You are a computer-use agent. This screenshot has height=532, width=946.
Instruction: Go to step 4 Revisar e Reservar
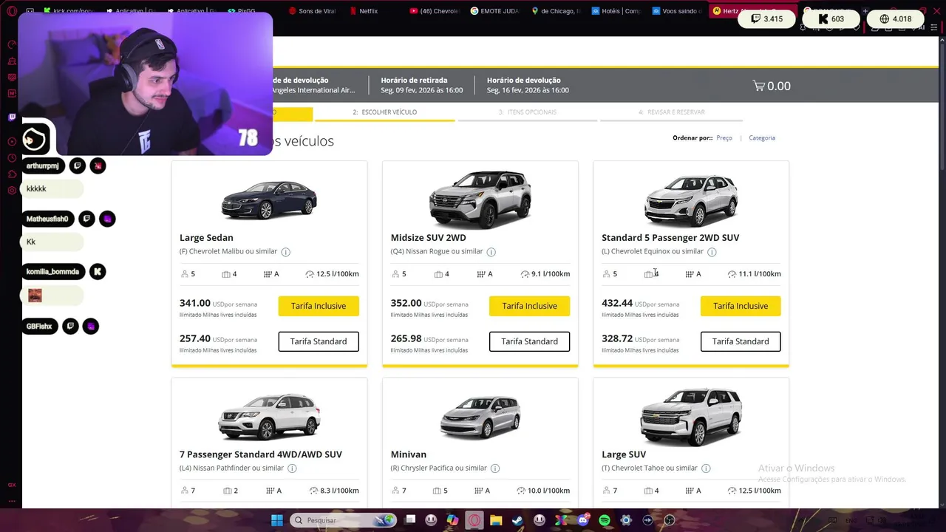(x=671, y=112)
